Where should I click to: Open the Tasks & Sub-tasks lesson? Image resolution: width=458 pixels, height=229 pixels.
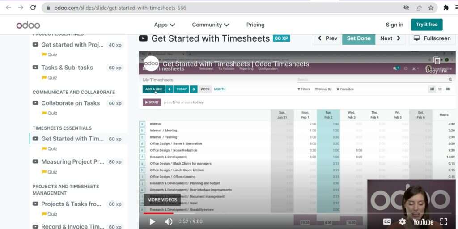(67, 68)
